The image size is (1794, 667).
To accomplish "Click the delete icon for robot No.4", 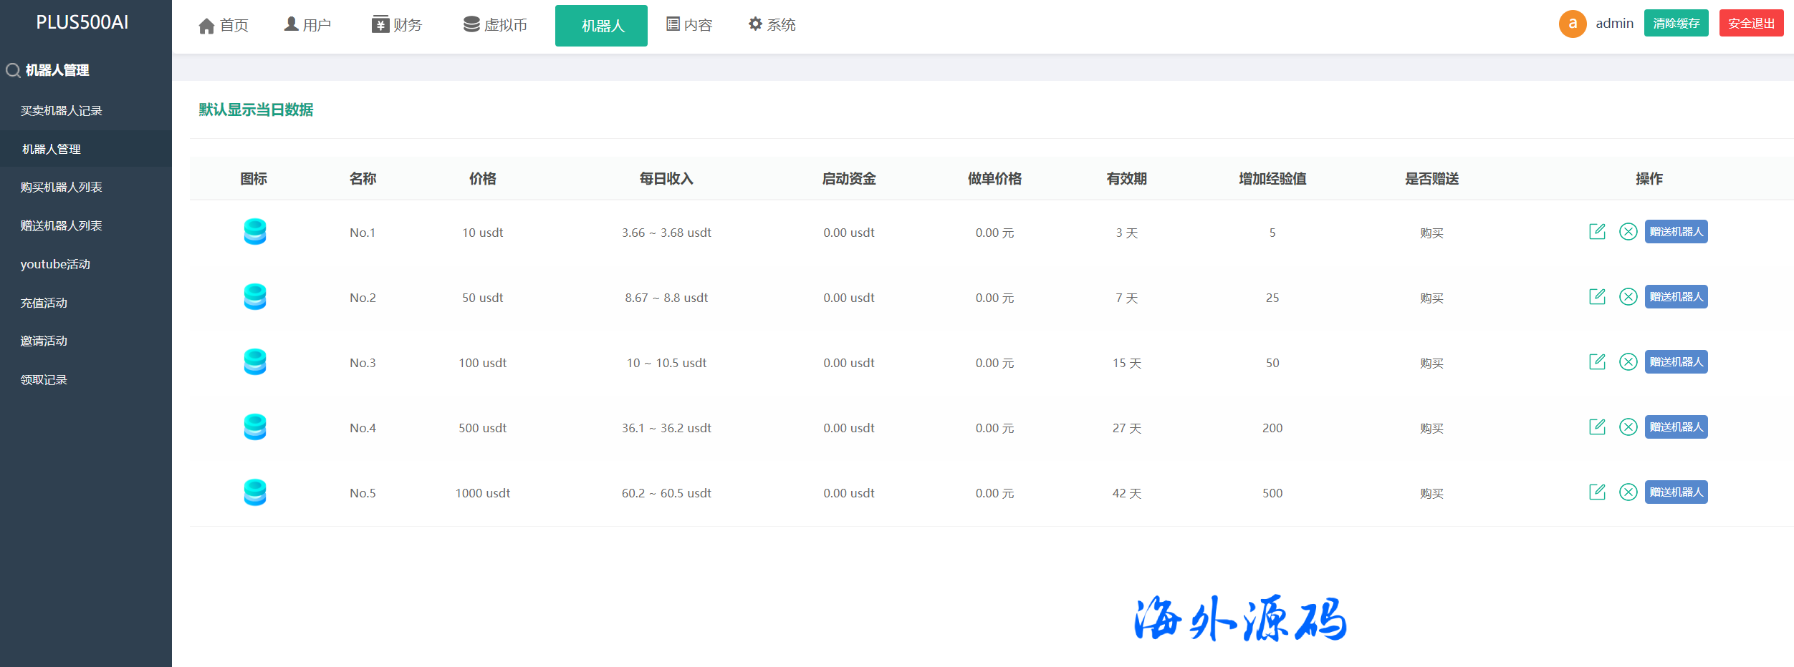I will pos(1628,427).
